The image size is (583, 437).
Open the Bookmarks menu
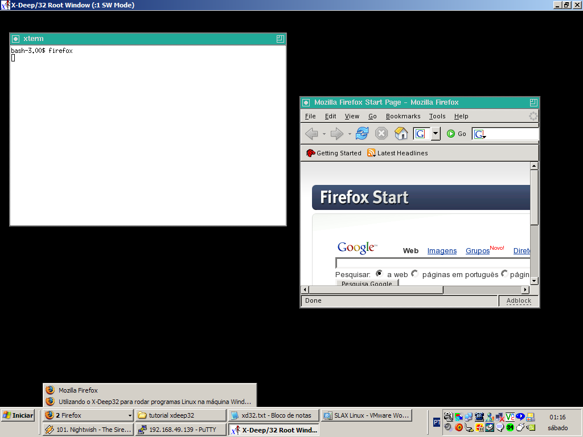[x=403, y=116]
